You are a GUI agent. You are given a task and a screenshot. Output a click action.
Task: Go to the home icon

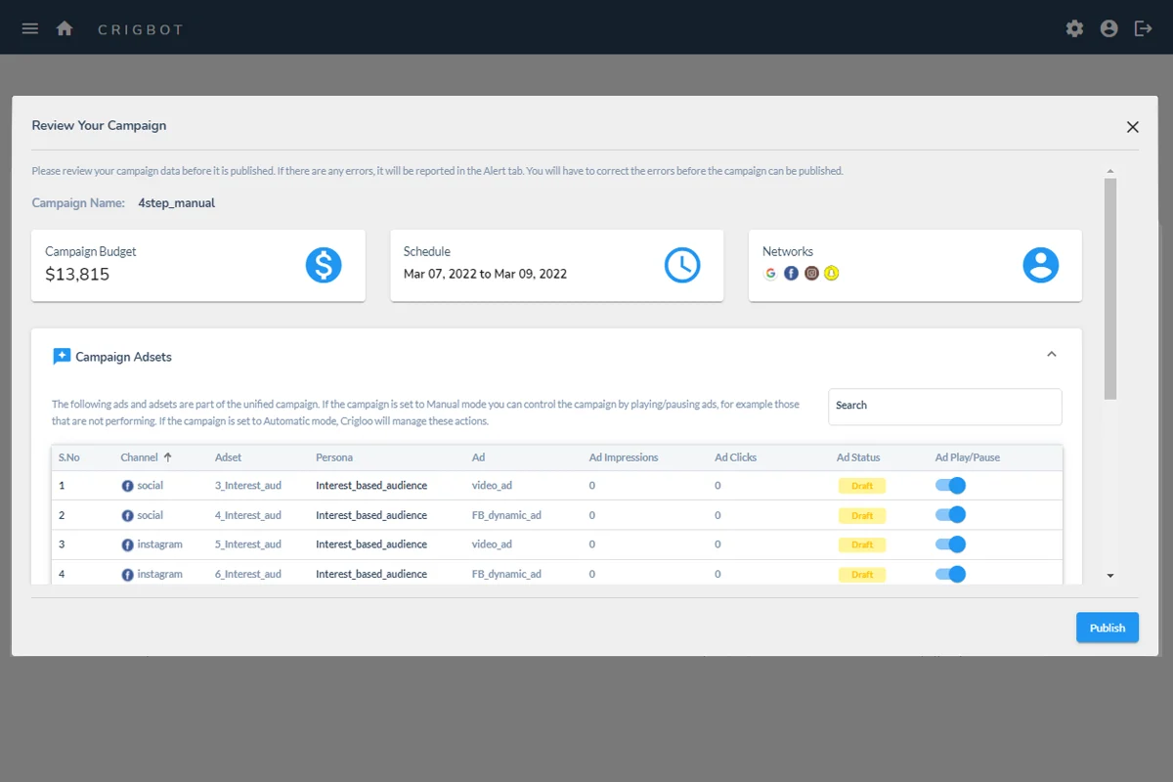[x=65, y=28]
